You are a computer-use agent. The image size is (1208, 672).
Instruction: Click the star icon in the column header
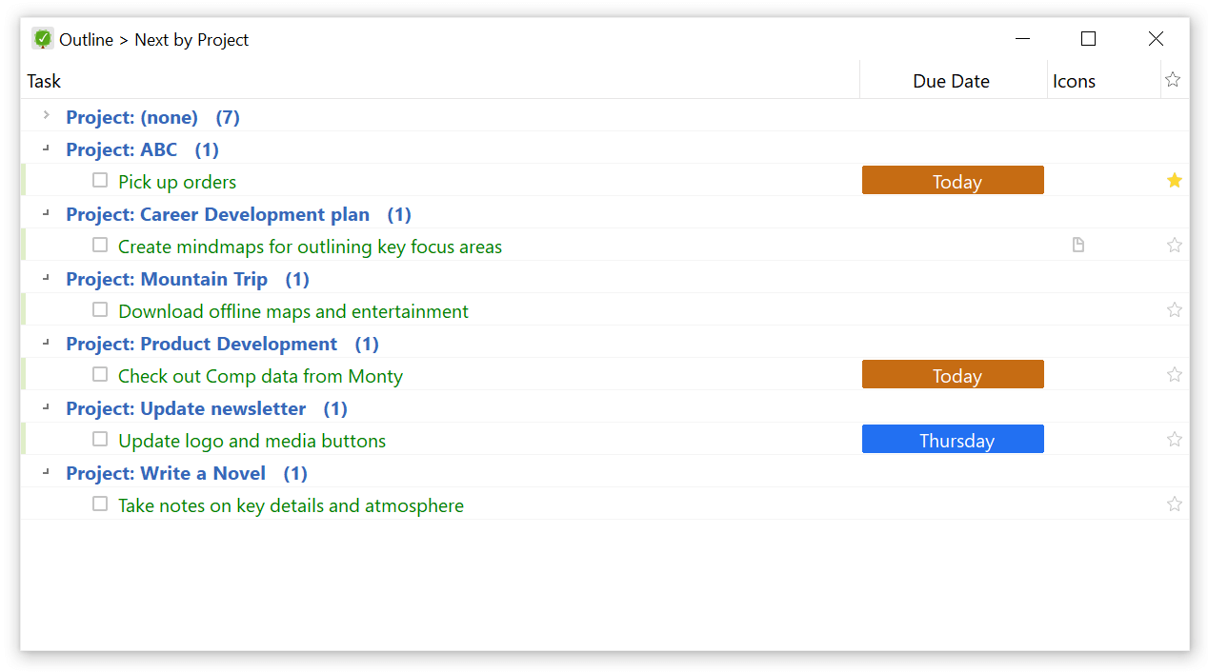coord(1173,79)
